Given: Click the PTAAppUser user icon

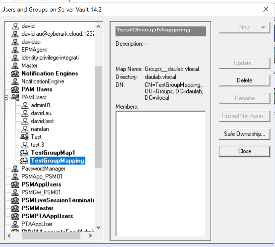Looking at the screenshot, I should pyautogui.click(x=15, y=224).
